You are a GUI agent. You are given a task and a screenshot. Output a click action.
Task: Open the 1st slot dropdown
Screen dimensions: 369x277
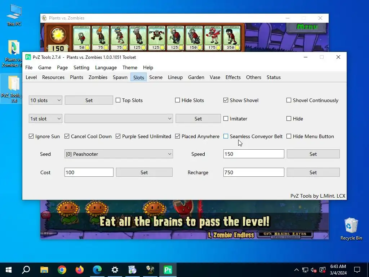[x=45, y=118]
